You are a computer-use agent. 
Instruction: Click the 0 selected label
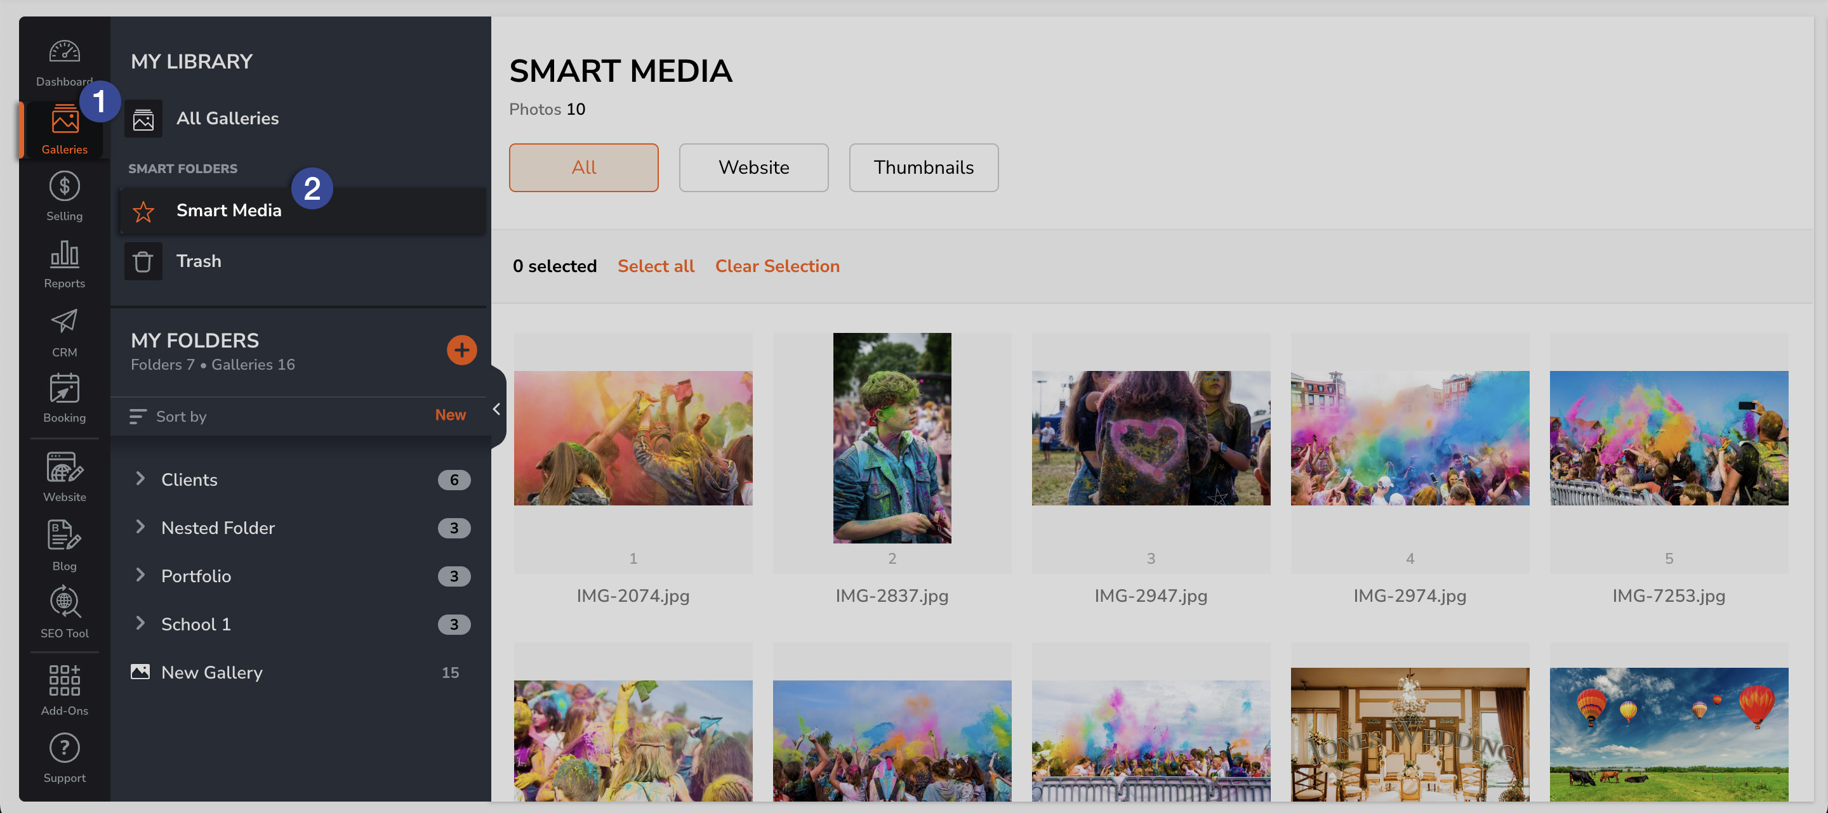pyautogui.click(x=555, y=266)
